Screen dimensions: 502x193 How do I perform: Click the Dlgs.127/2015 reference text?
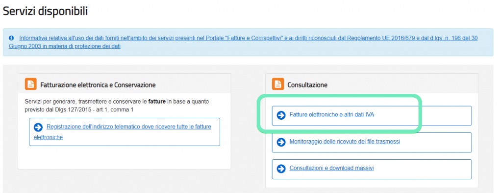coord(58,110)
